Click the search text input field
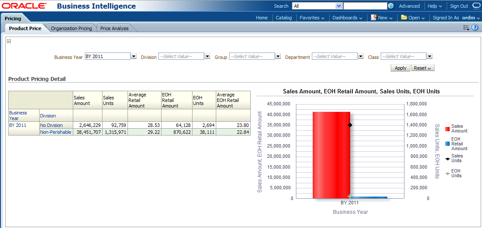This screenshot has width=482, height=228. [365, 6]
